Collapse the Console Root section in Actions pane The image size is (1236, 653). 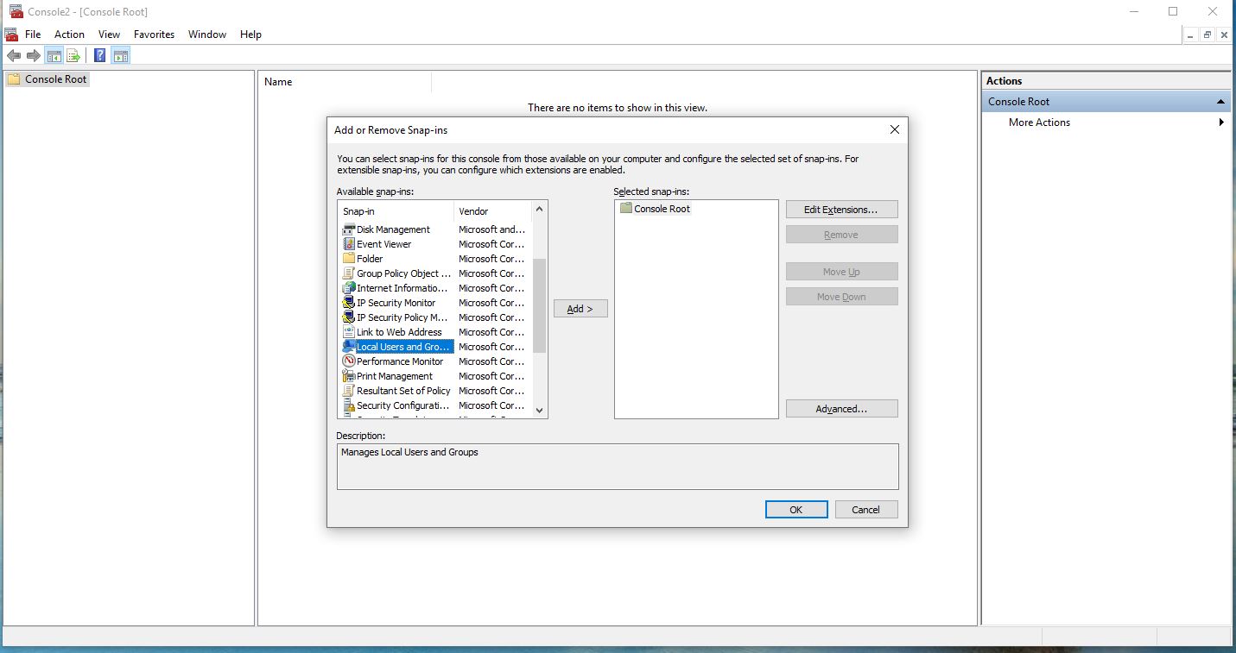point(1220,102)
